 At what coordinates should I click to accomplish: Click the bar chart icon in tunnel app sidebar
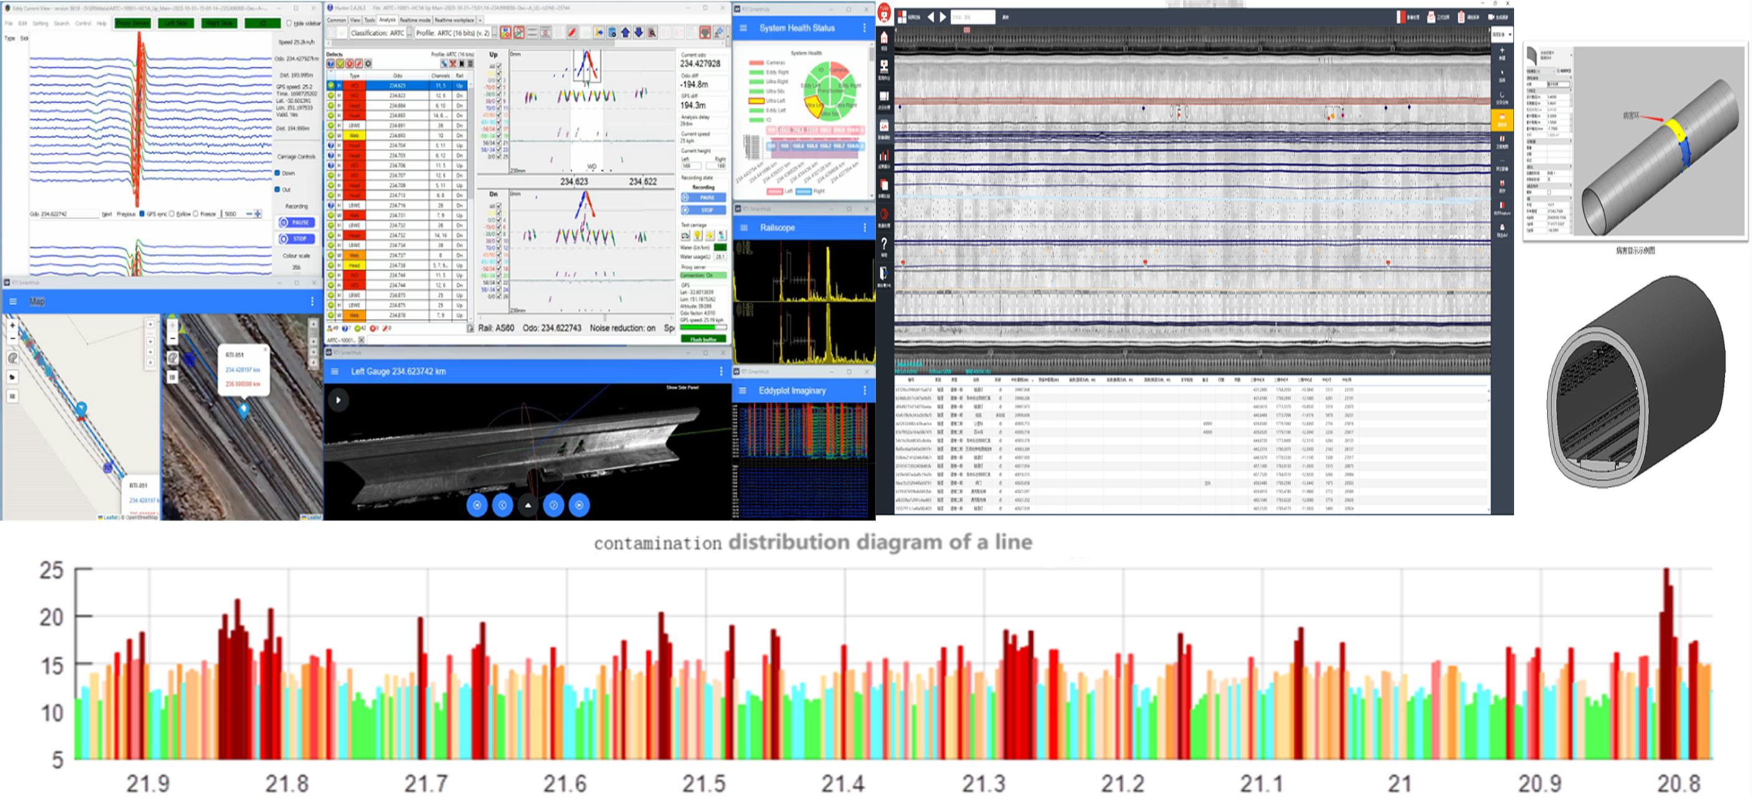[x=884, y=156]
